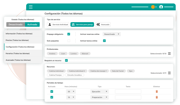180x105 pixels.
Task: Open the hamburger menu in top bar
Action: [x=31, y=7]
